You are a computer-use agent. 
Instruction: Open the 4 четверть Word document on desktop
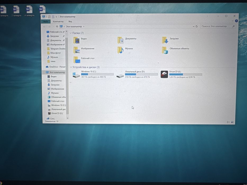(x=29, y=11)
